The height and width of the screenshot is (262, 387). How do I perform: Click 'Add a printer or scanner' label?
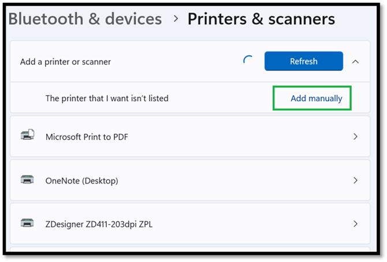(65, 62)
